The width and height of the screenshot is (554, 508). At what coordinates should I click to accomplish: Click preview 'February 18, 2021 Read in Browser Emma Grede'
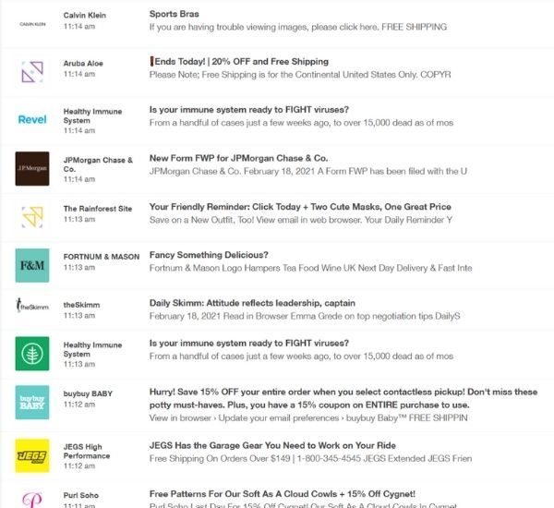(305, 316)
